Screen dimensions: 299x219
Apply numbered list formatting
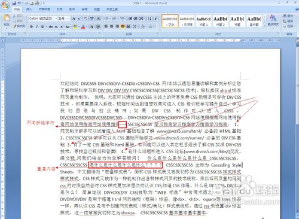(x=114, y=19)
